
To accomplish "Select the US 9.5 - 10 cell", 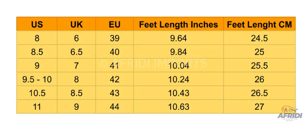I will [x=37, y=80].
